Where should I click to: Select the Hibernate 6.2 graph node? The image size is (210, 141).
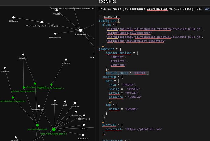point(76,112)
